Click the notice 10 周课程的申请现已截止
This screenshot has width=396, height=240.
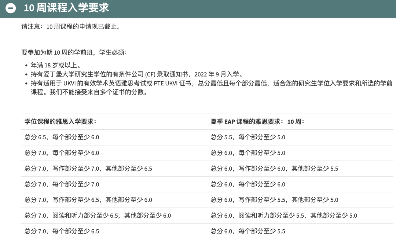(x=71, y=26)
